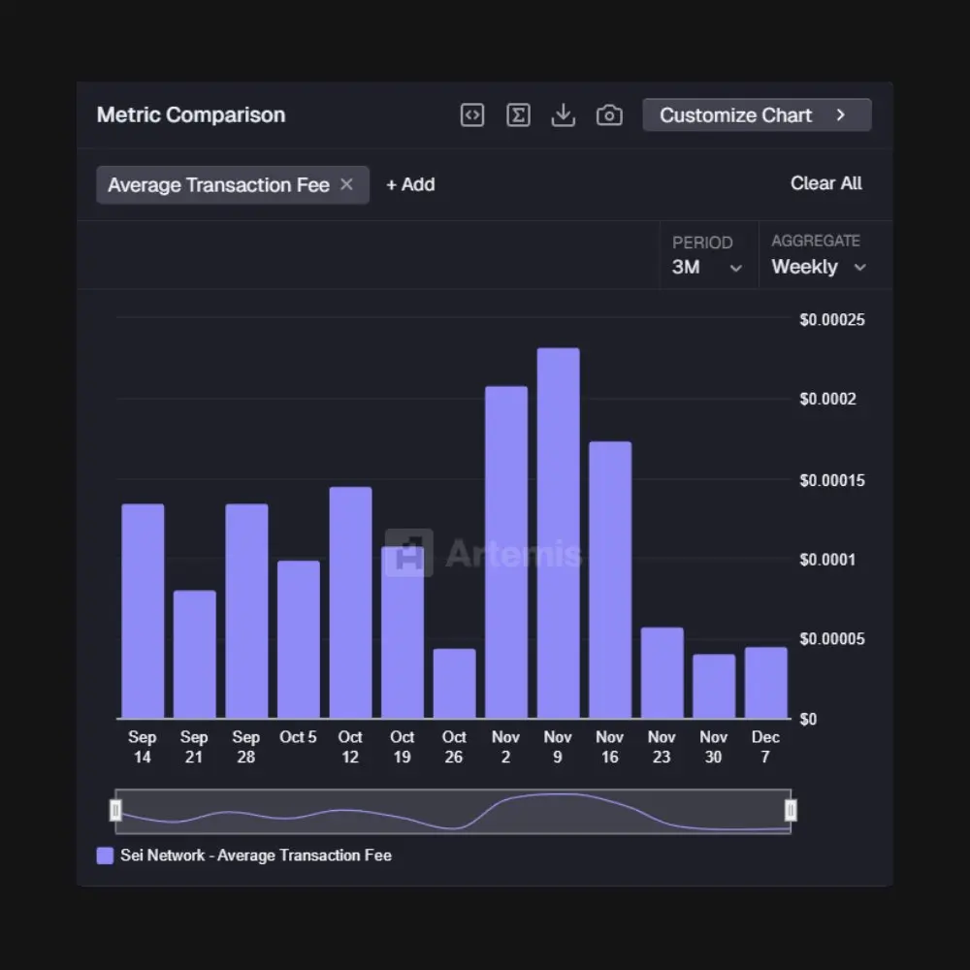Download chart data via the download icon

coord(563,115)
